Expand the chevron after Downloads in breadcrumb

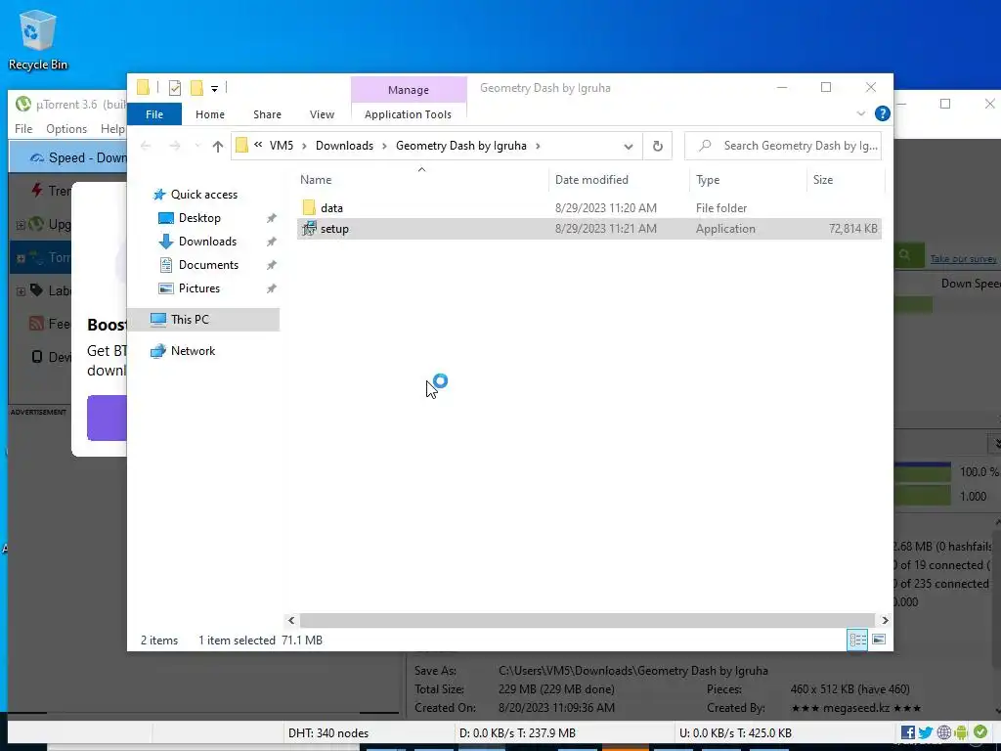click(384, 147)
